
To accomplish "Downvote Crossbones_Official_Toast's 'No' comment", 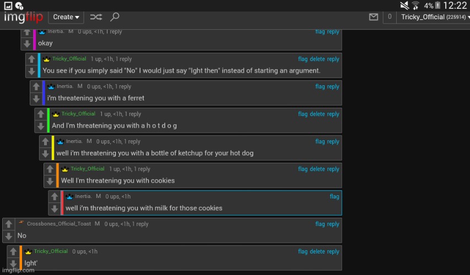I will (8, 237).
